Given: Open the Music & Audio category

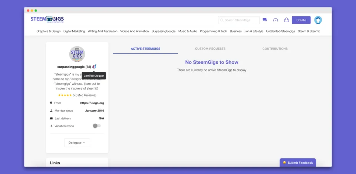Looking at the screenshot, I should click(188, 31).
